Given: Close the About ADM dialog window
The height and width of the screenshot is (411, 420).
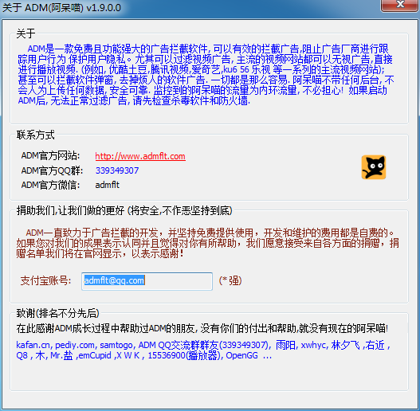Looking at the screenshot, I should [x=400, y=6].
